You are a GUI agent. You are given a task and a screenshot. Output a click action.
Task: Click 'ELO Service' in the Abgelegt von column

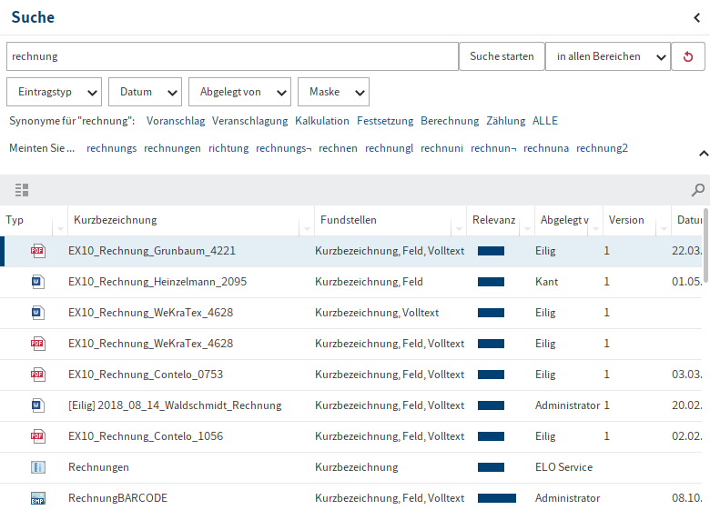click(563, 467)
